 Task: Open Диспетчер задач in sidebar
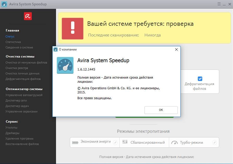pyautogui.click(x=17, y=106)
